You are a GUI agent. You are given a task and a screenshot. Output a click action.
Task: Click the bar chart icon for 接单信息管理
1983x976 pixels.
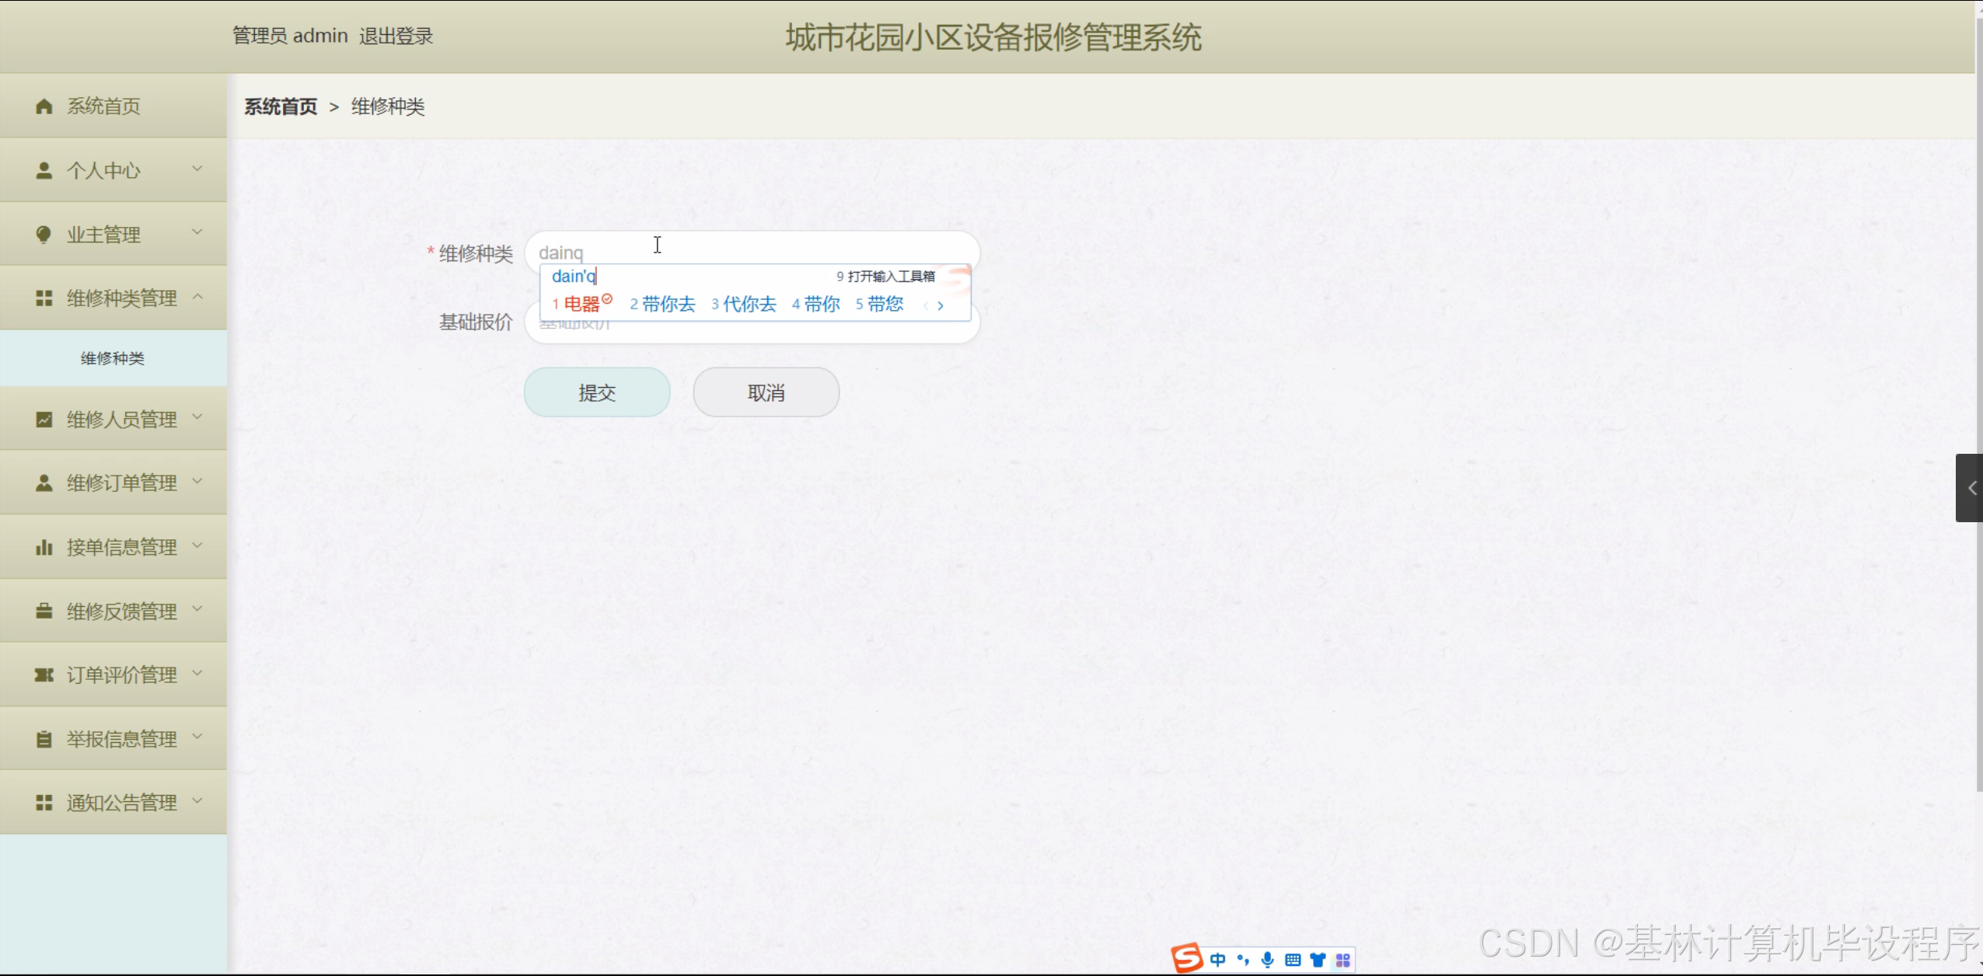44,548
